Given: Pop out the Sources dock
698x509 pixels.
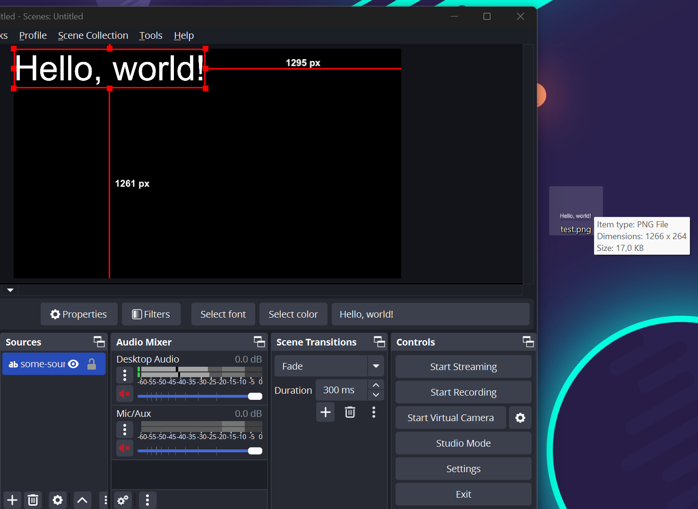Looking at the screenshot, I should coord(99,342).
